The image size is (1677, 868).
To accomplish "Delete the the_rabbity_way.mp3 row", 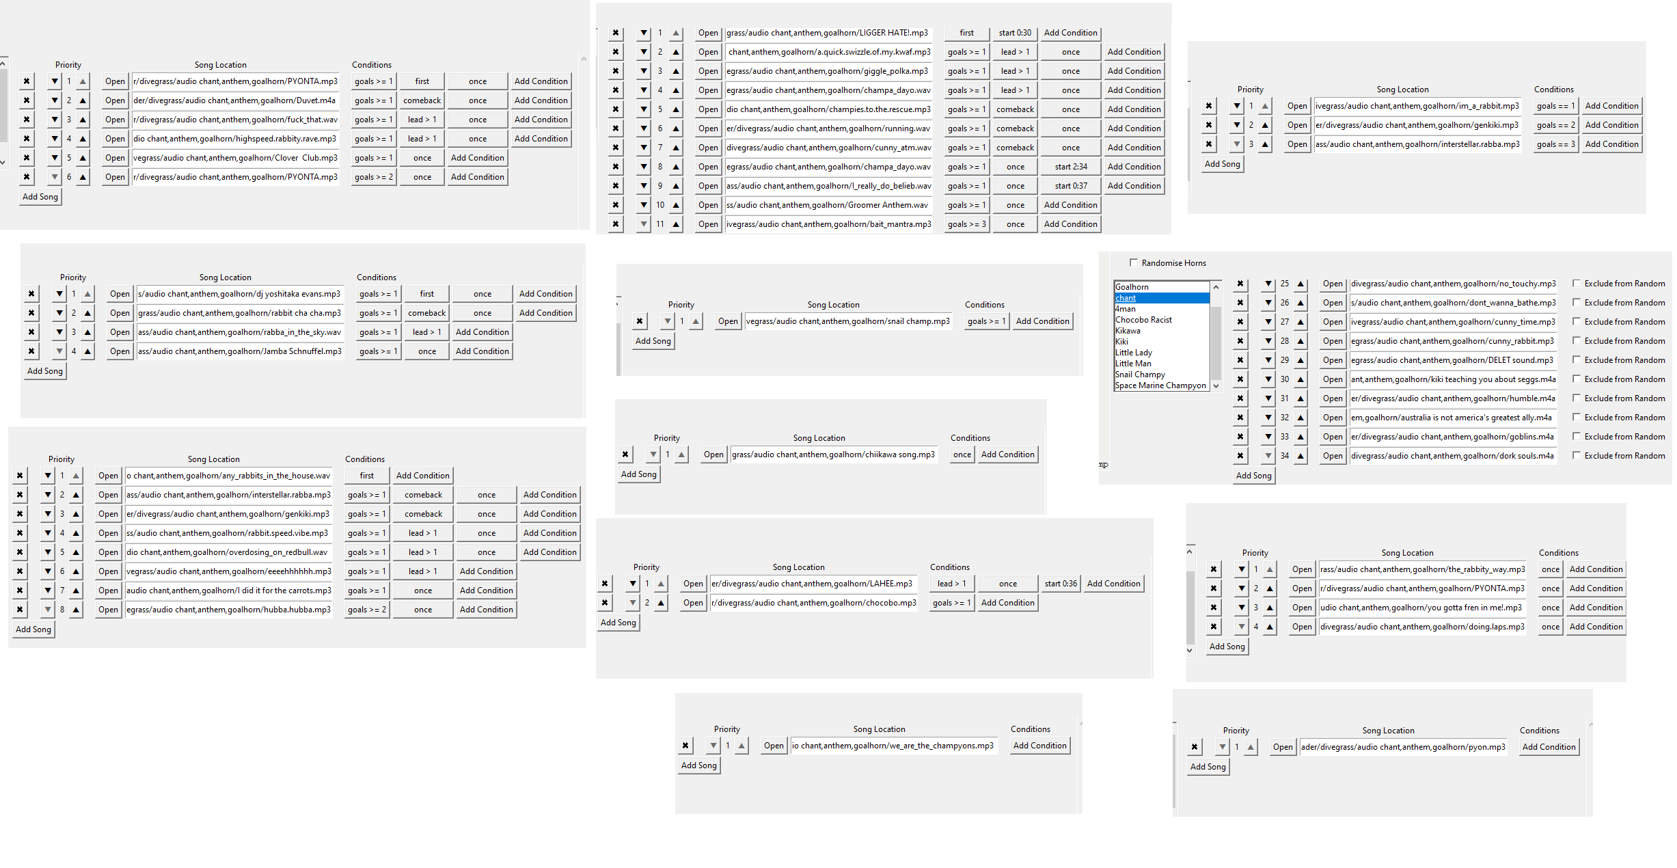I will coord(1214,569).
